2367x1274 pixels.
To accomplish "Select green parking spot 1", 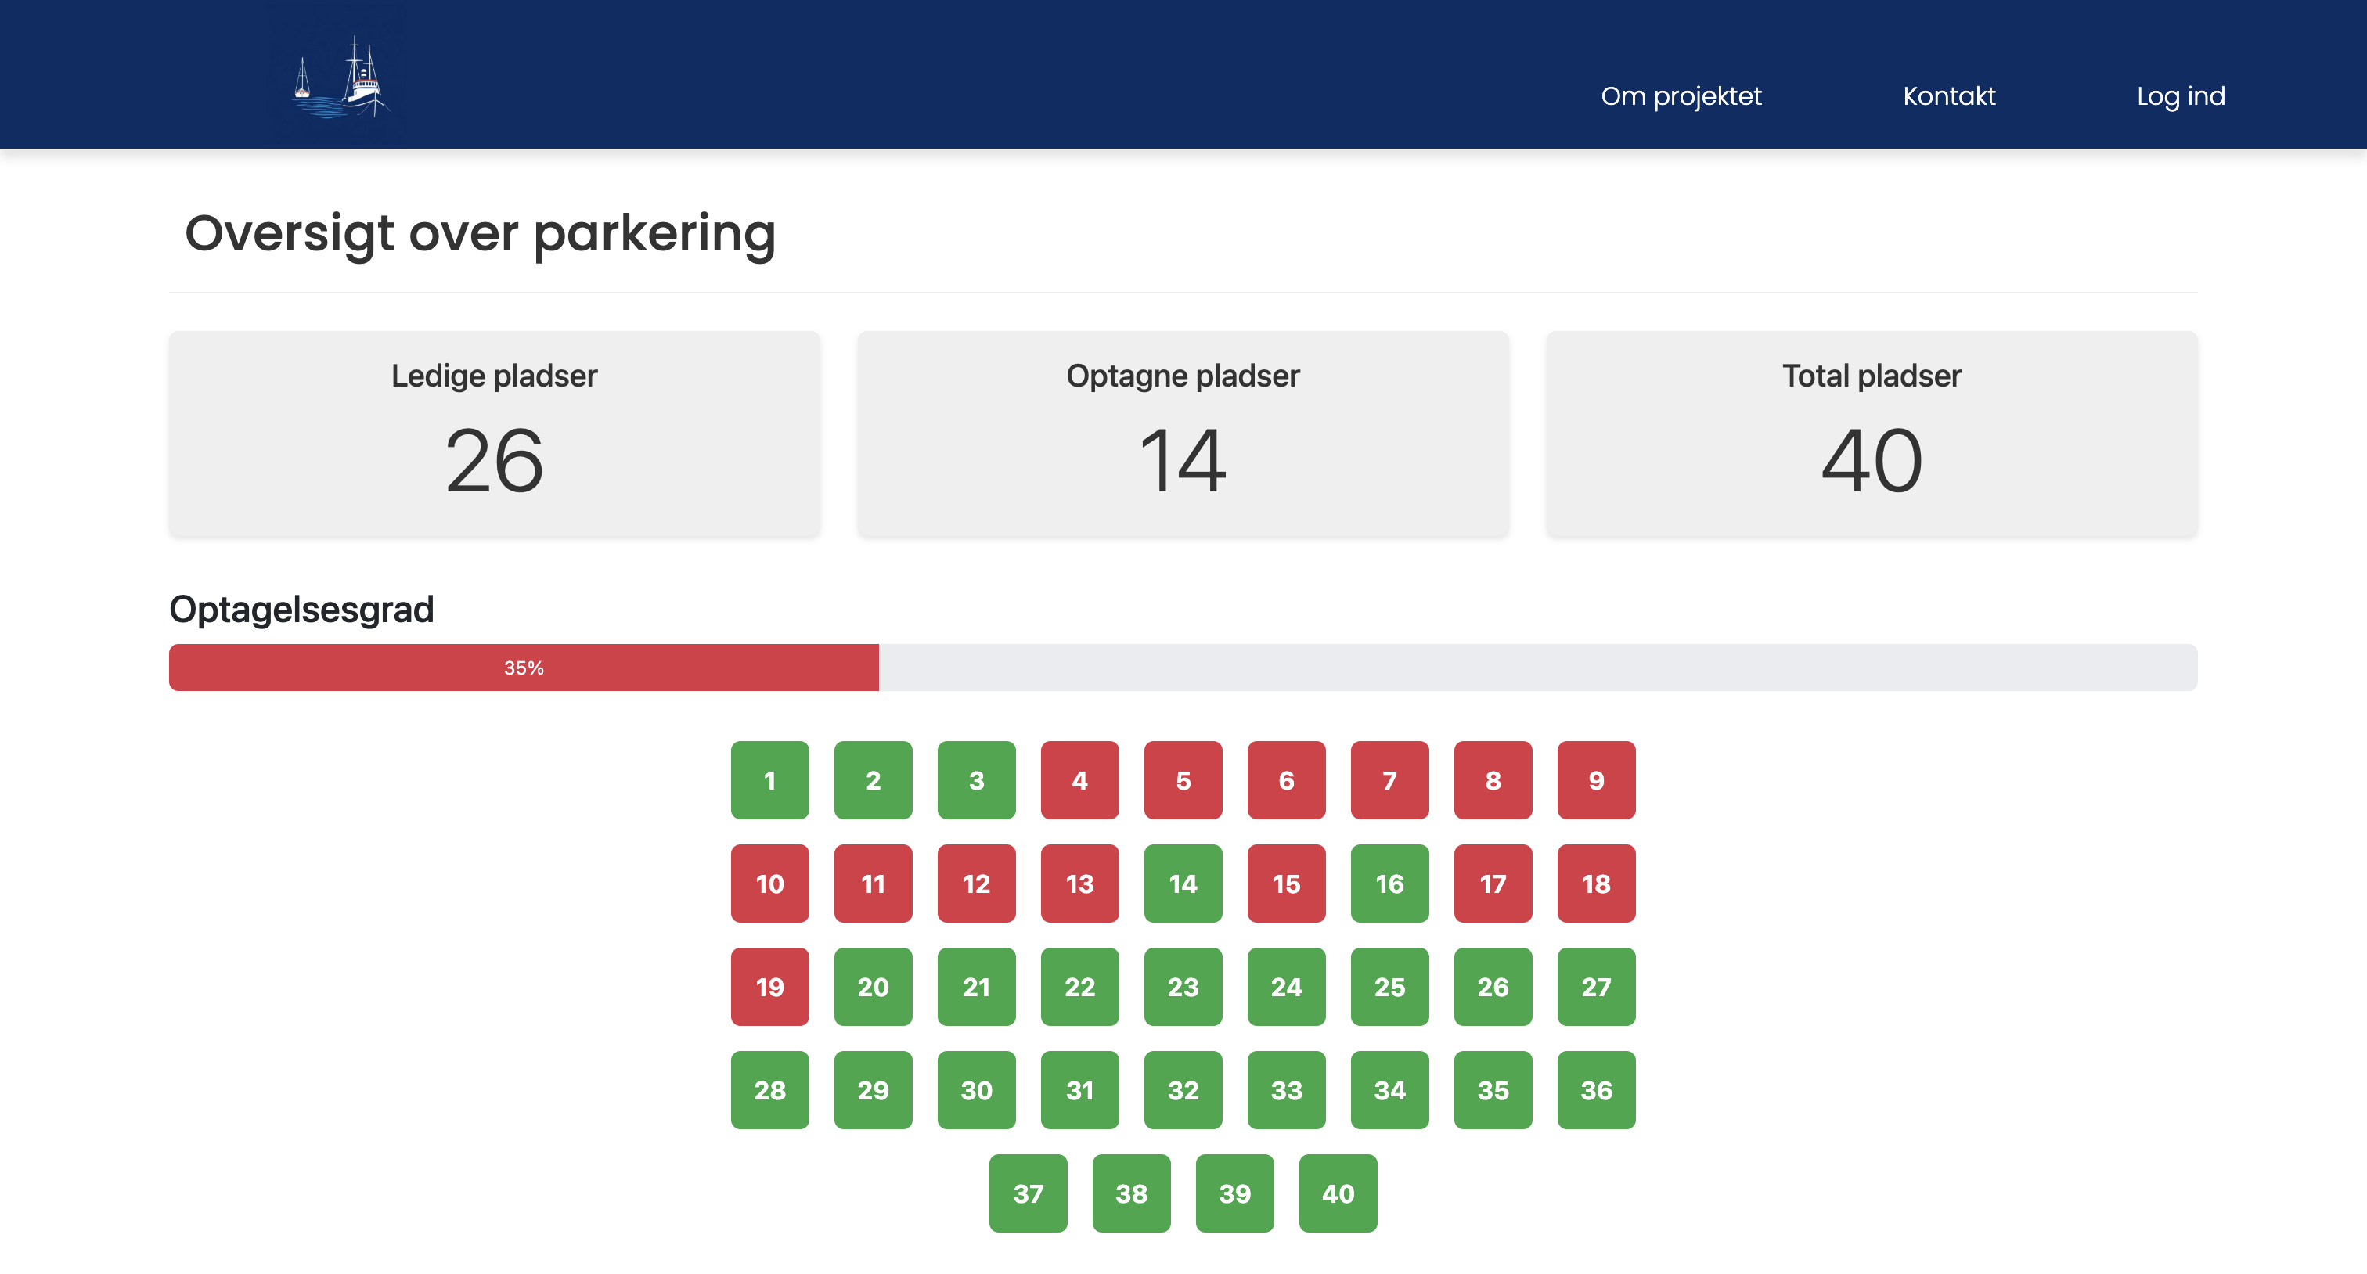I will [769, 780].
